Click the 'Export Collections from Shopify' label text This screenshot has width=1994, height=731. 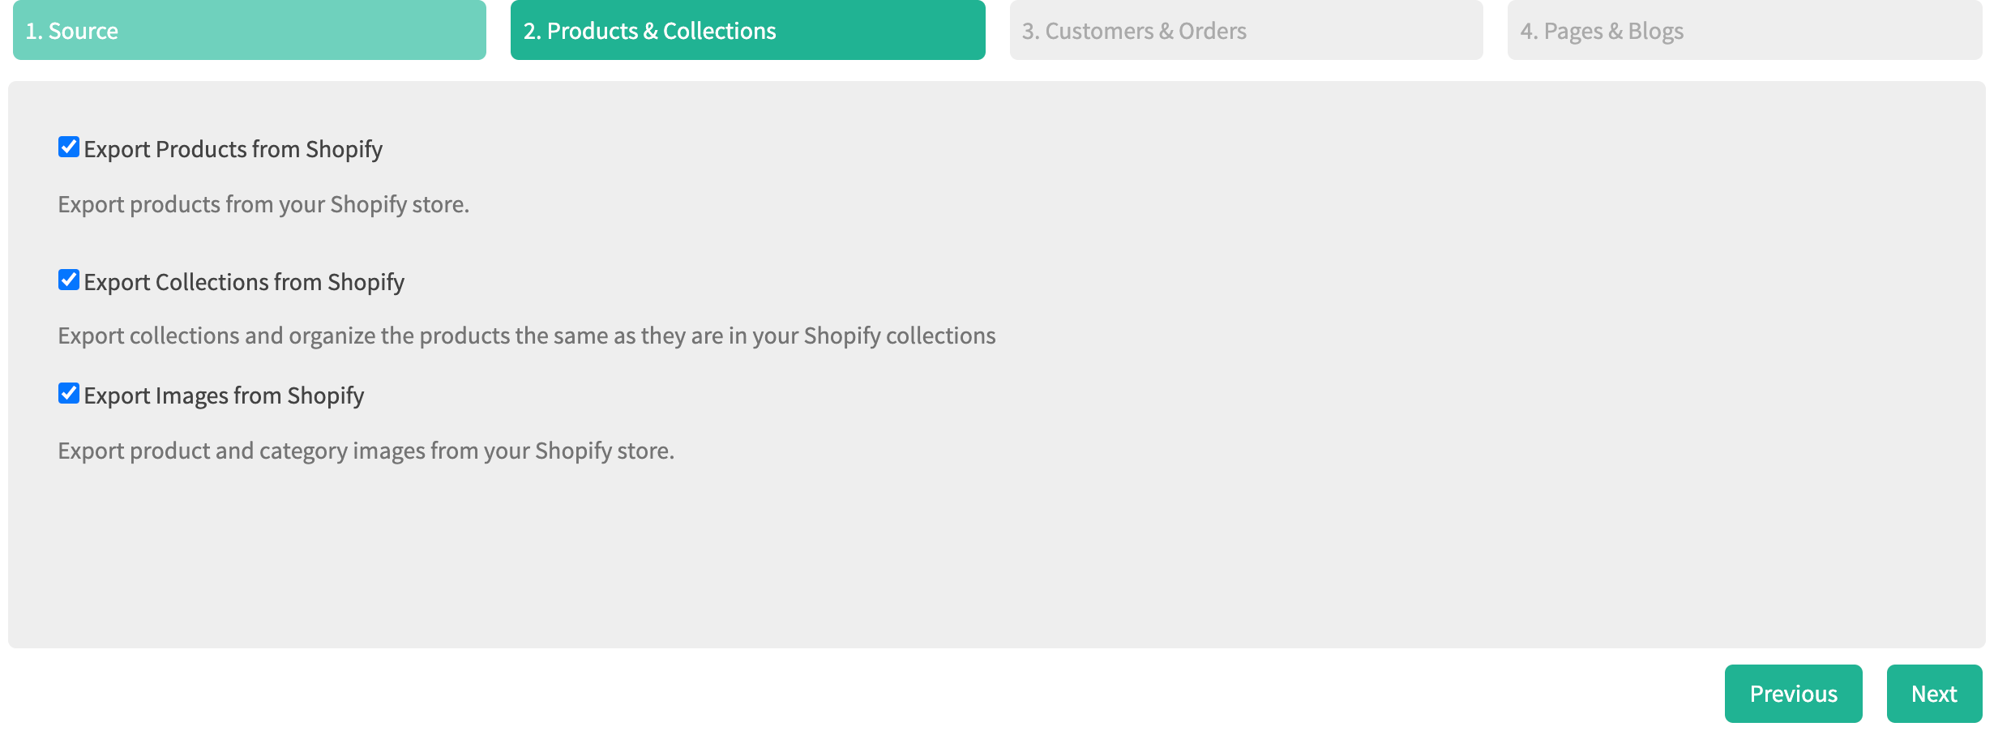click(244, 282)
